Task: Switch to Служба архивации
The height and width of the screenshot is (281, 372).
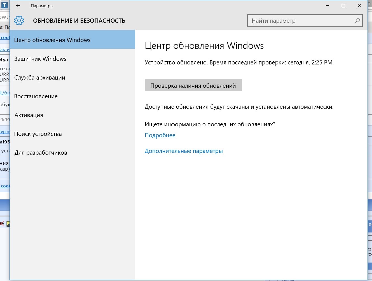Action: pyautogui.click(x=72, y=78)
